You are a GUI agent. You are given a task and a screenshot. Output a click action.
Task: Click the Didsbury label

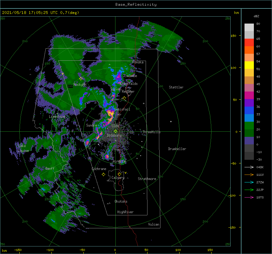114,135
